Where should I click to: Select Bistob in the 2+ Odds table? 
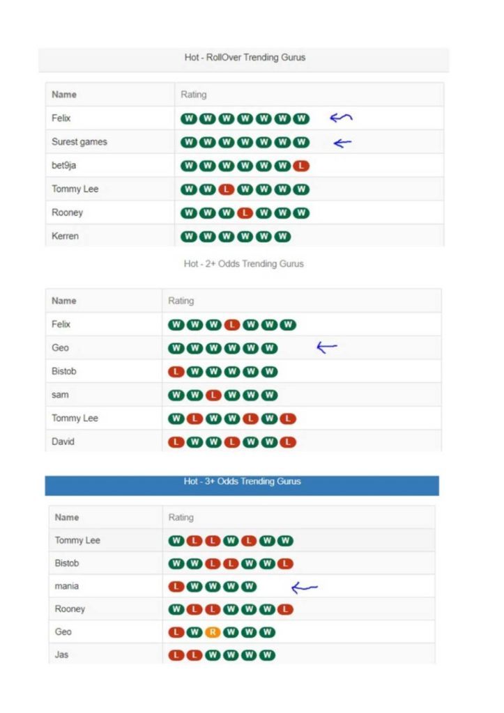pos(63,371)
